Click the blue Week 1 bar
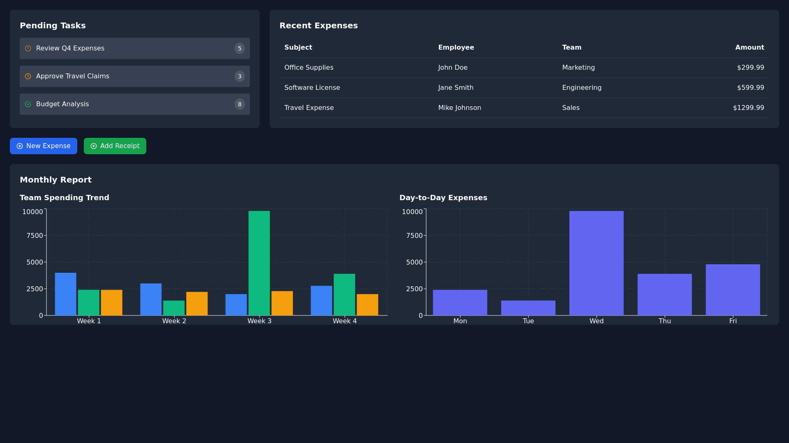789x443 pixels. tap(65, 294)
